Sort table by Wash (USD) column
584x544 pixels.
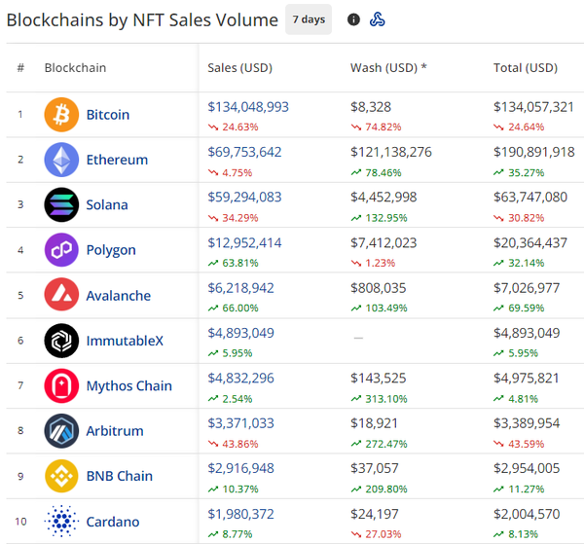click(388, 68)
